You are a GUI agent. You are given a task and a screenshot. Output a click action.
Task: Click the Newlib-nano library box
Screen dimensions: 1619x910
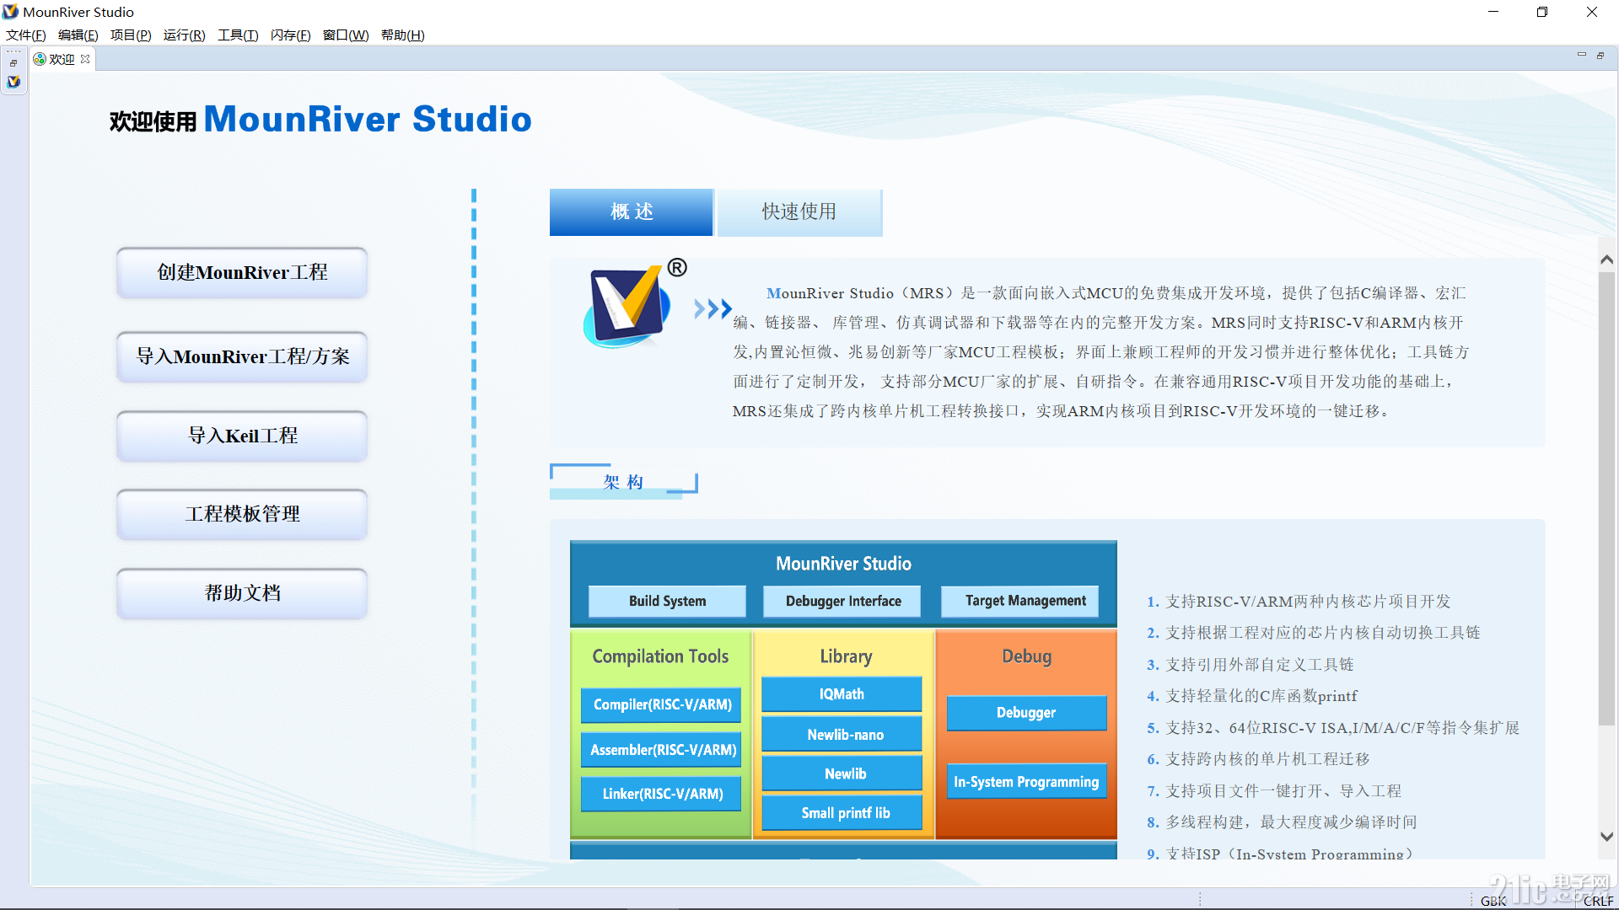(842, 734)
